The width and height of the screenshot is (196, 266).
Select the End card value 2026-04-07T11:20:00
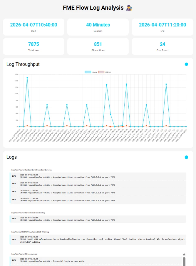point(163,25)
